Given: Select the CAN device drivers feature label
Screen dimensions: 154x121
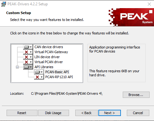Looking at the screenshot, I should 49,47.
